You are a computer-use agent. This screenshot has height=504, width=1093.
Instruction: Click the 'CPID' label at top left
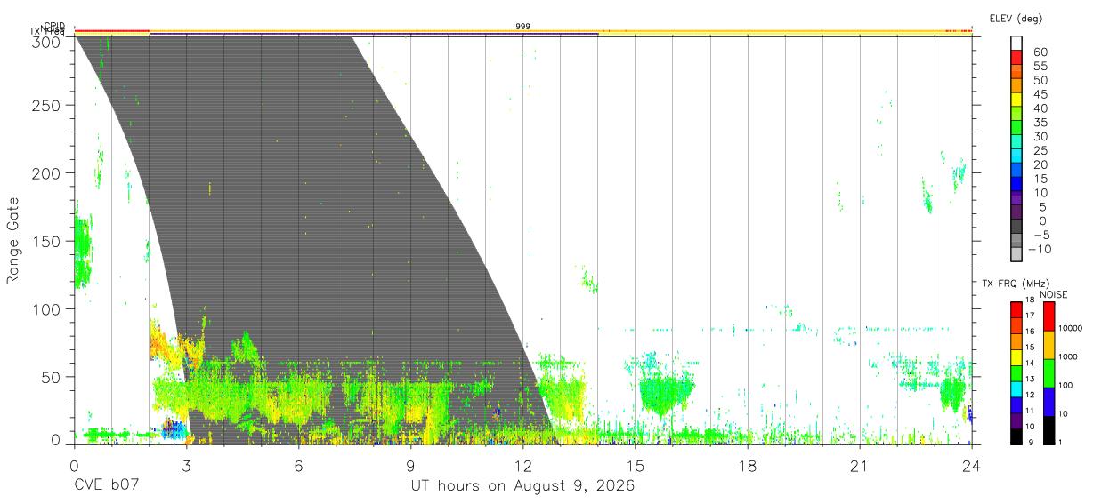click(54, 27)
